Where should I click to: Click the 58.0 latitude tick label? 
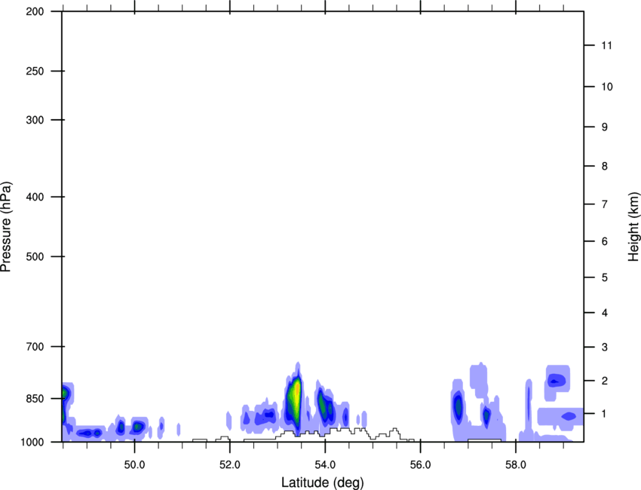coord(516,465)
